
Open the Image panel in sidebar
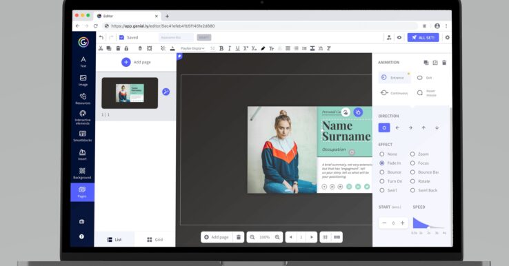[x=83, y=80]
